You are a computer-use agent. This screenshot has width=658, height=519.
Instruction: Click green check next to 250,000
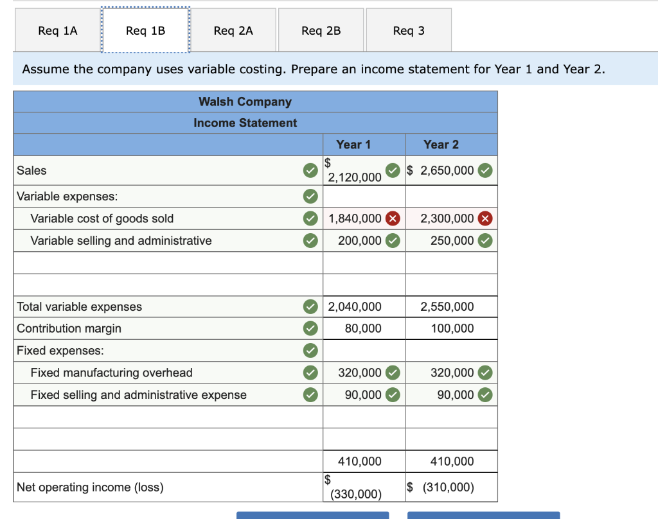point(485,240)
